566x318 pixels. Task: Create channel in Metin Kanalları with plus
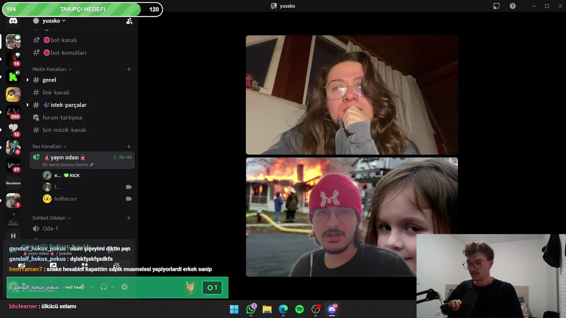[129, 69]
